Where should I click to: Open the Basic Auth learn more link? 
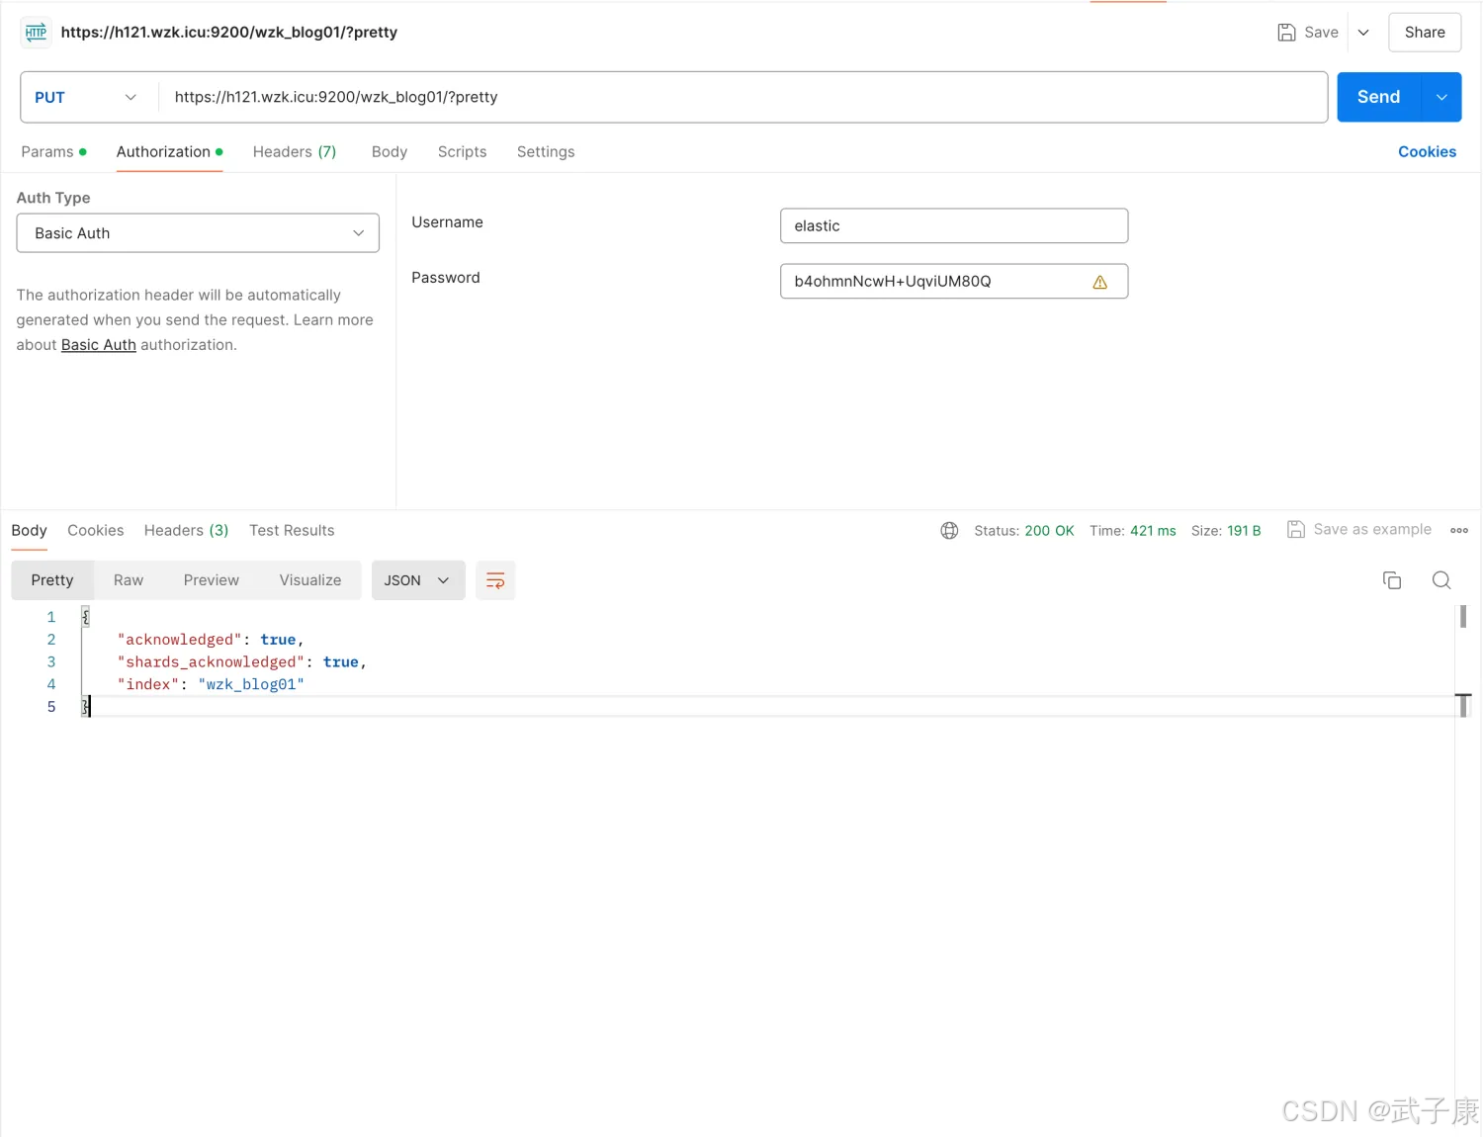[99, 345]
